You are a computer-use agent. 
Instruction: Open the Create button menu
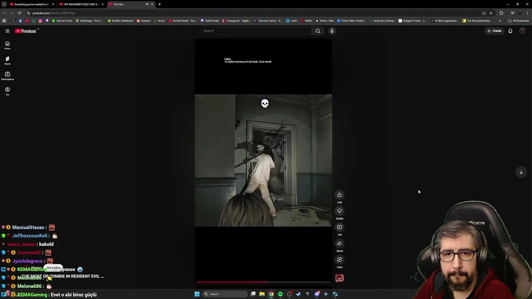coord(494,31)
